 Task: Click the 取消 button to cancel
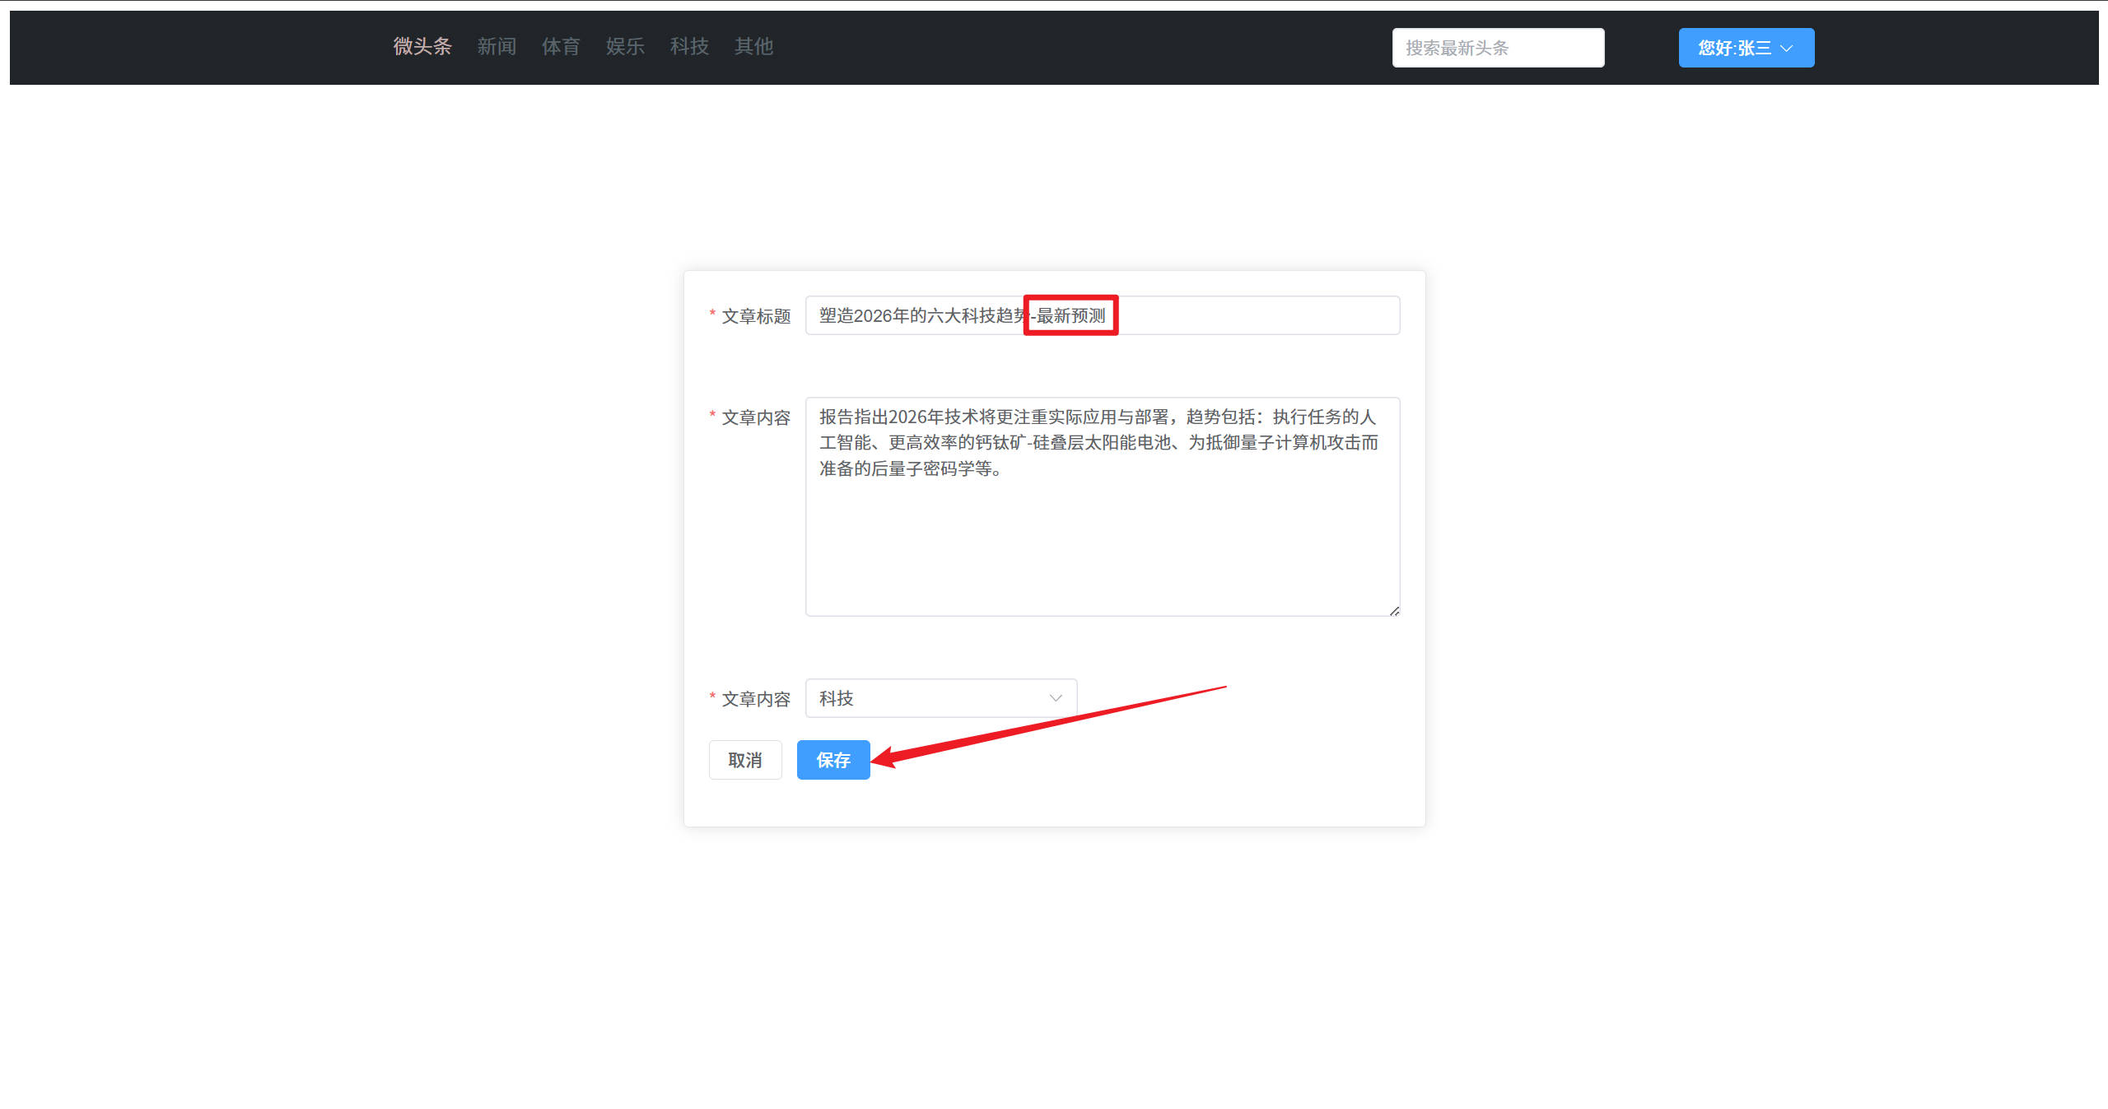[x=744, y=760]
